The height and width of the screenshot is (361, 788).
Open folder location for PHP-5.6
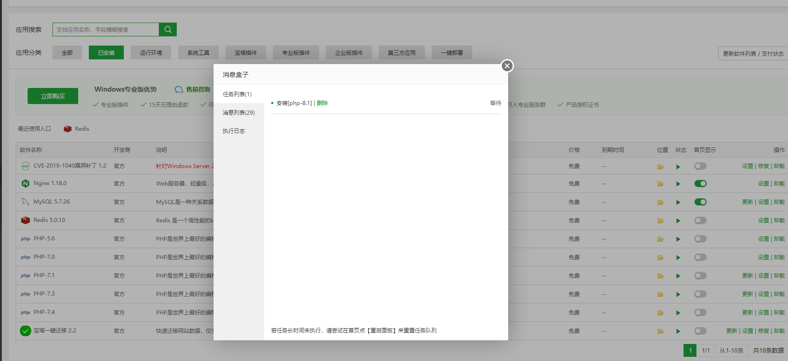click(661, 239)
